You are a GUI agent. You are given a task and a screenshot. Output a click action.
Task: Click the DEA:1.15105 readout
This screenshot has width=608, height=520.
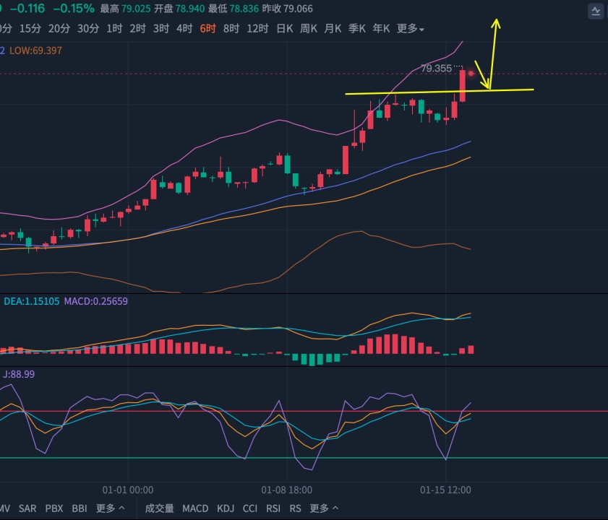[x=31, y=301]
